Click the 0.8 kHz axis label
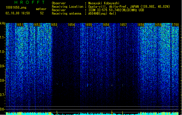Viewport: 182px width, 115px height. [x=3, y=80]
